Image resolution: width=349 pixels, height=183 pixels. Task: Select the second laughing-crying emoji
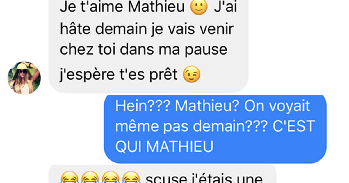[90, 177]
